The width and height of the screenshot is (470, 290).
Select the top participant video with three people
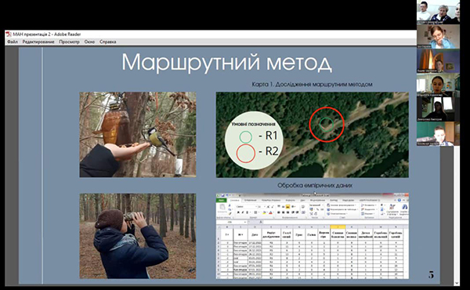click(x=438, y=12)
